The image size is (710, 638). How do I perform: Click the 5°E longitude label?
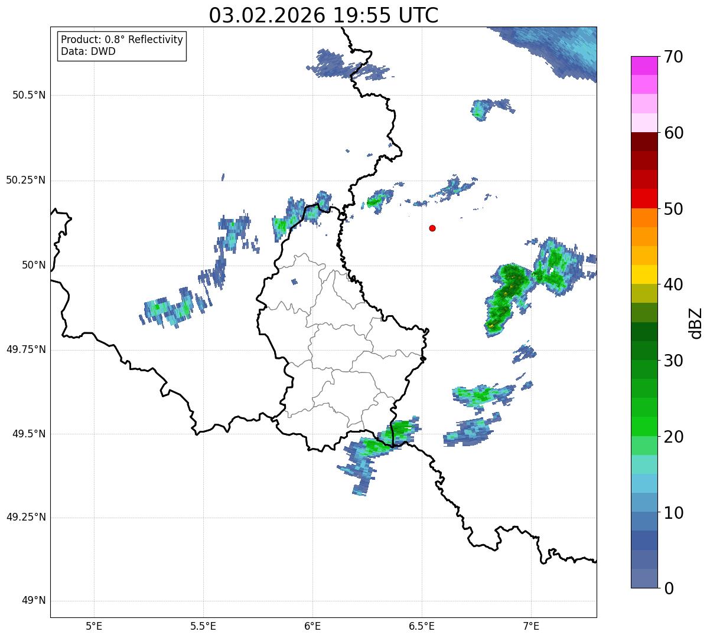[x=94, y=626]
